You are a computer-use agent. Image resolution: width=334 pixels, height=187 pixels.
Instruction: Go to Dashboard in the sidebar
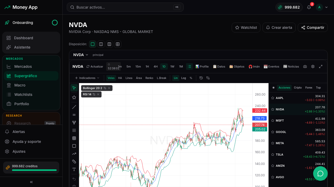click(31, 38)
